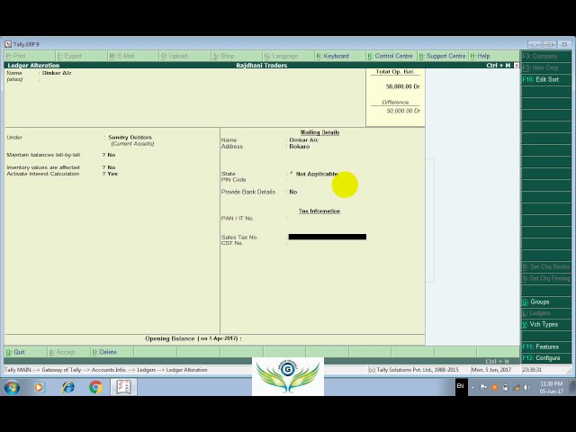Screen dimensions: 576x432
Task: Click the Set Chq Printing button
Action: click(546, 278)
